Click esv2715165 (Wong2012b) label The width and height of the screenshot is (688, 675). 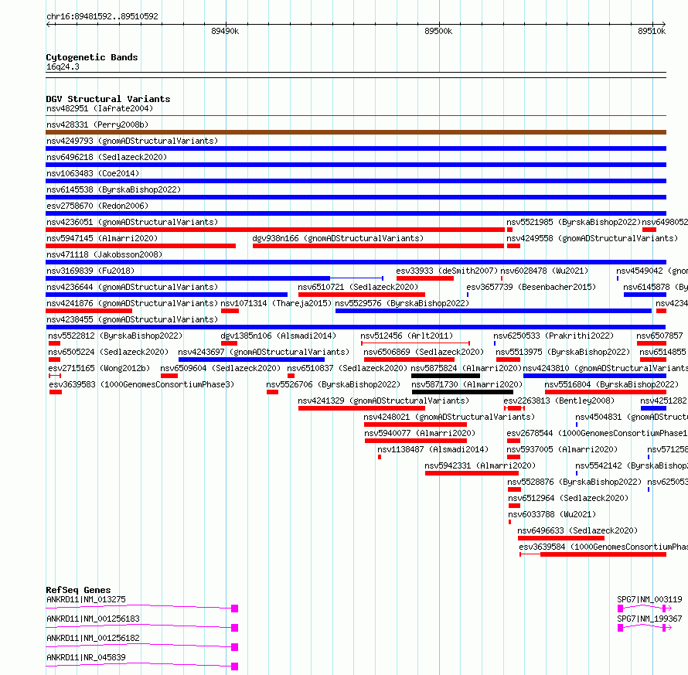coord(99,368)
